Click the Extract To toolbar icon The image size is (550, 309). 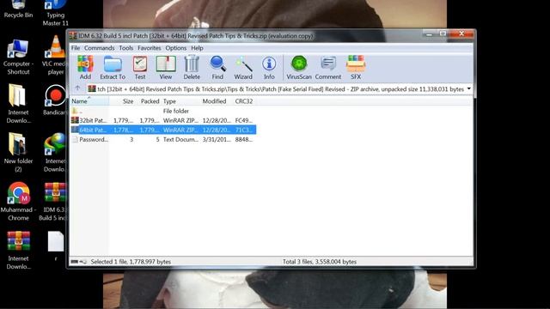coord(113,67)
